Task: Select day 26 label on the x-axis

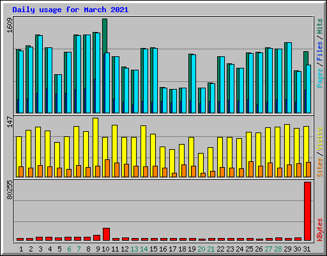Action: click(259, 249)
